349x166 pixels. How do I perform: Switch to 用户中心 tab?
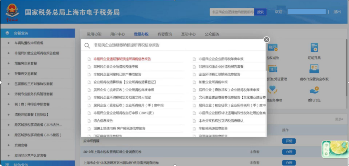tap(118, 34)
